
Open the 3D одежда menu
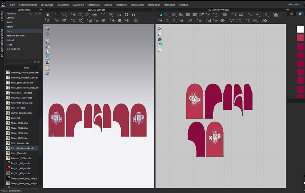(47, 5)
